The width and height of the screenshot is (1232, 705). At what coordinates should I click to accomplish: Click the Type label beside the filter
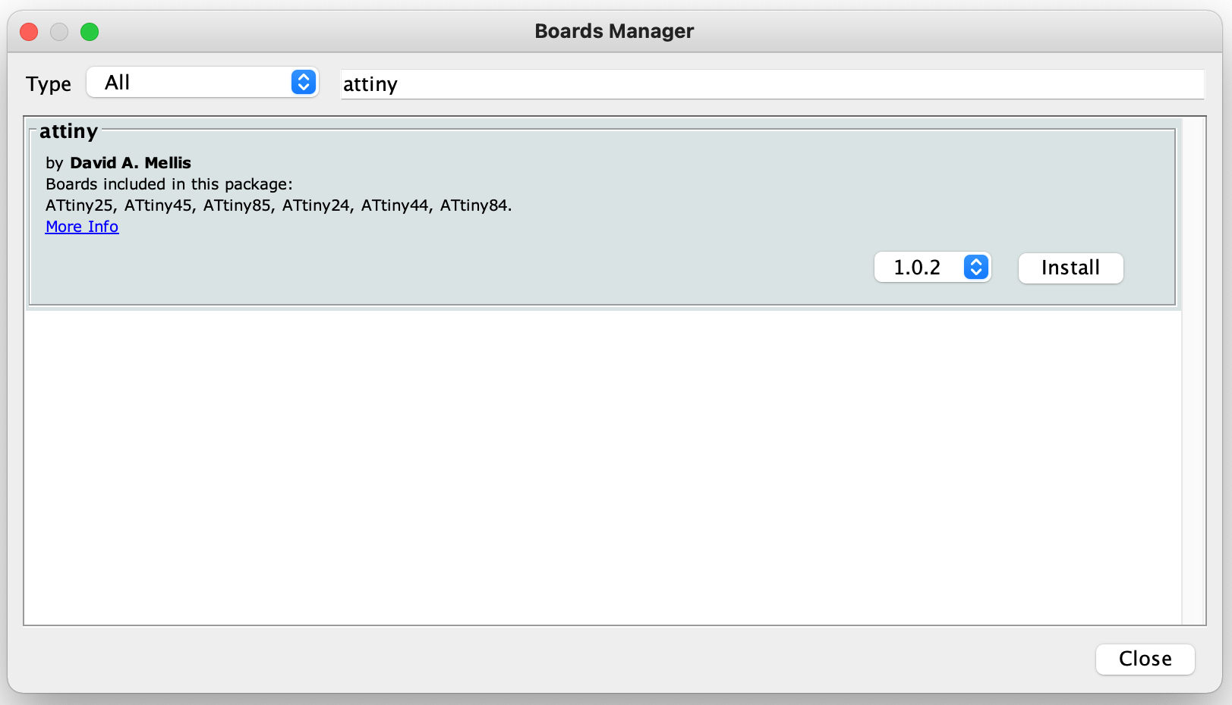click(49, 84)
